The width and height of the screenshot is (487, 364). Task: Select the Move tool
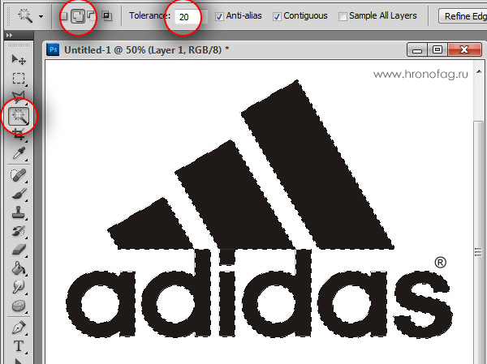pyautogui.click(x=19, y=59)
